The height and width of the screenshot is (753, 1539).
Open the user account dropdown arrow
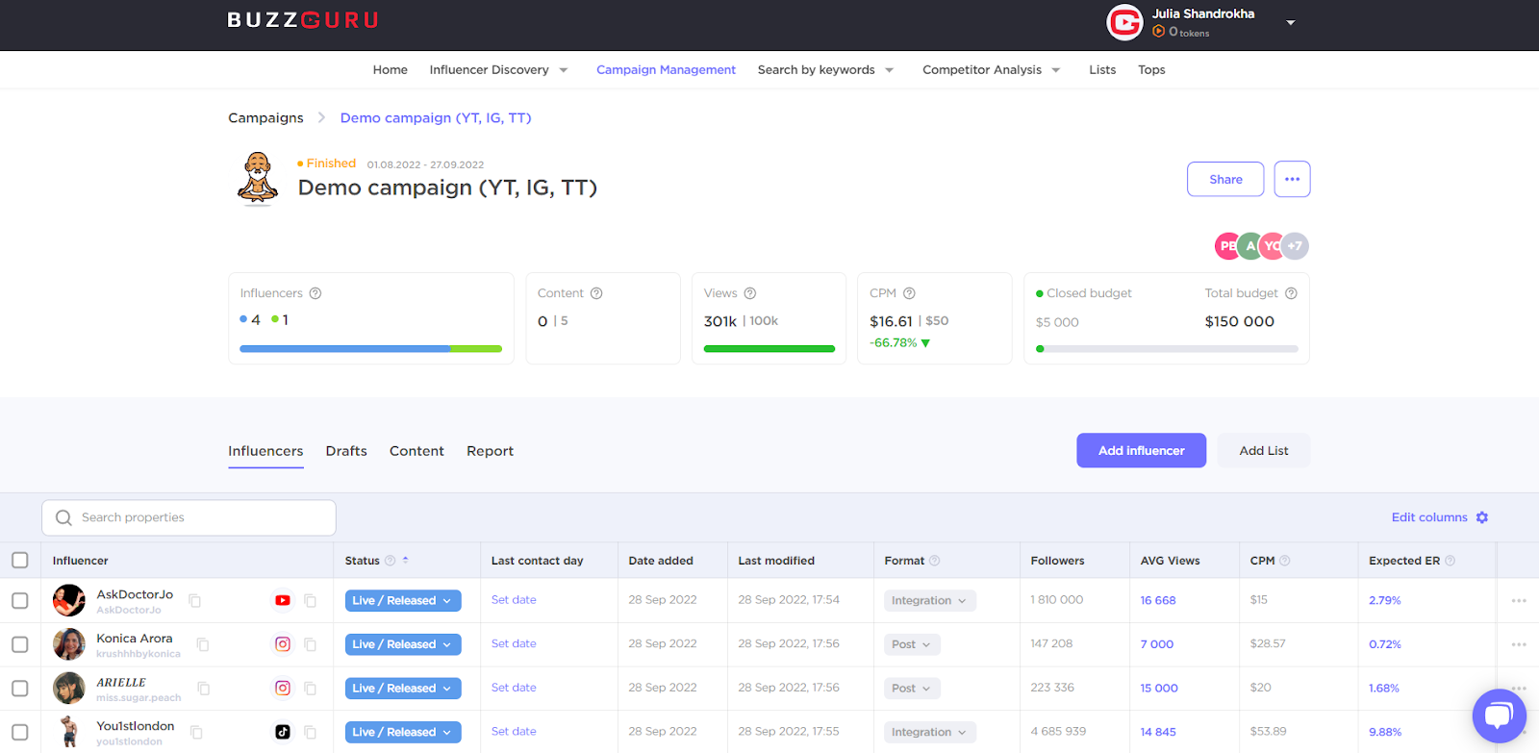pyautogui.click(x=1291, y=23)
